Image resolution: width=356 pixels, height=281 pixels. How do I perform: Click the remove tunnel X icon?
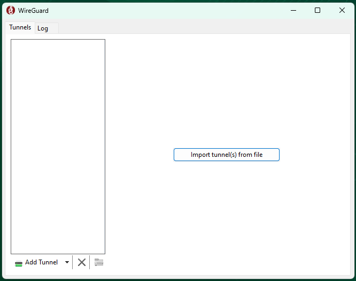[x=81, y=262]
